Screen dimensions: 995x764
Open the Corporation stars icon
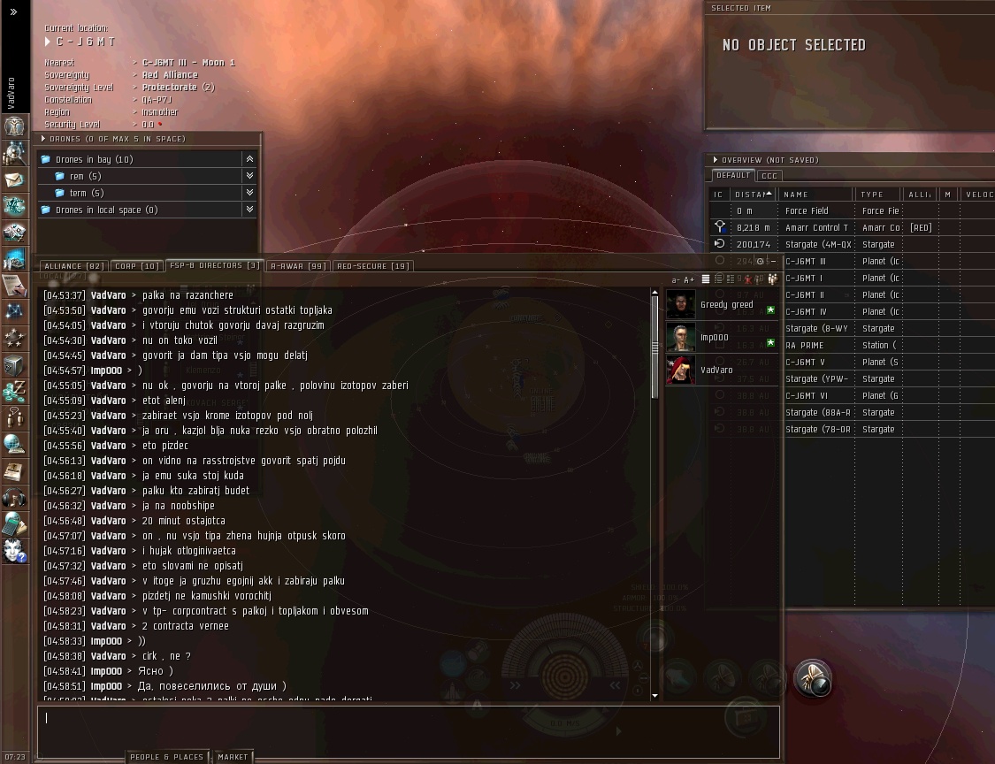point(14,338)
